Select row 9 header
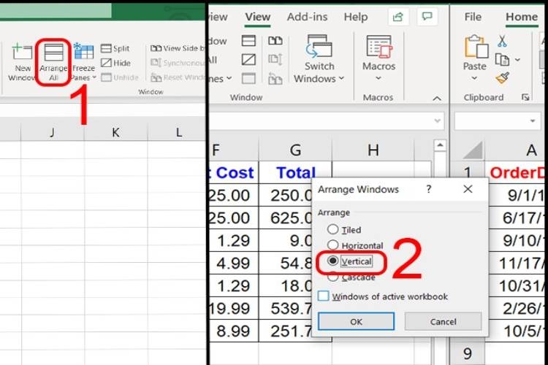 tap(468, 353)
